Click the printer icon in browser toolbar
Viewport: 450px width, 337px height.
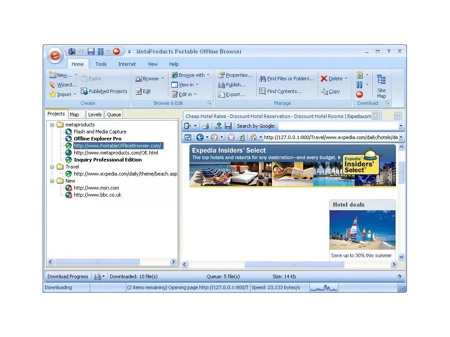[205, 126]
